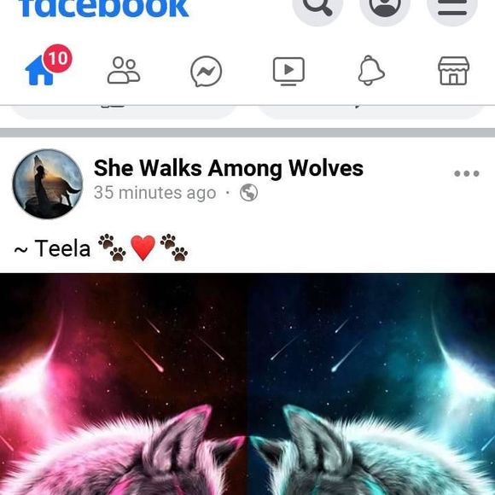
Task: Open the hamburger menu
Action: [452, 6]
